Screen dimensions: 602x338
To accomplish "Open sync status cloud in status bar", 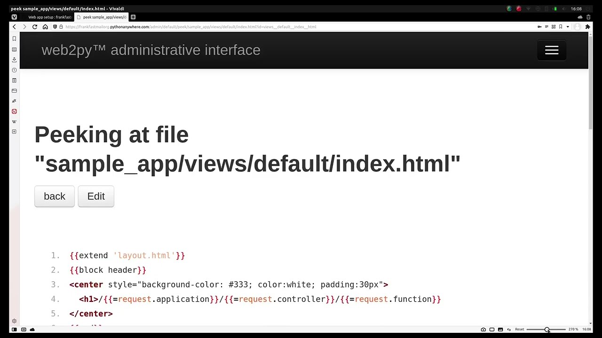I will click(32, 330).
